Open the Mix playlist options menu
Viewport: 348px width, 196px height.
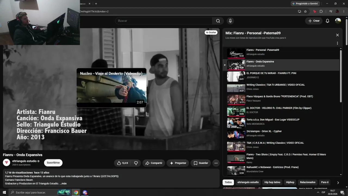pyautogui.click(x=337, y=43)
